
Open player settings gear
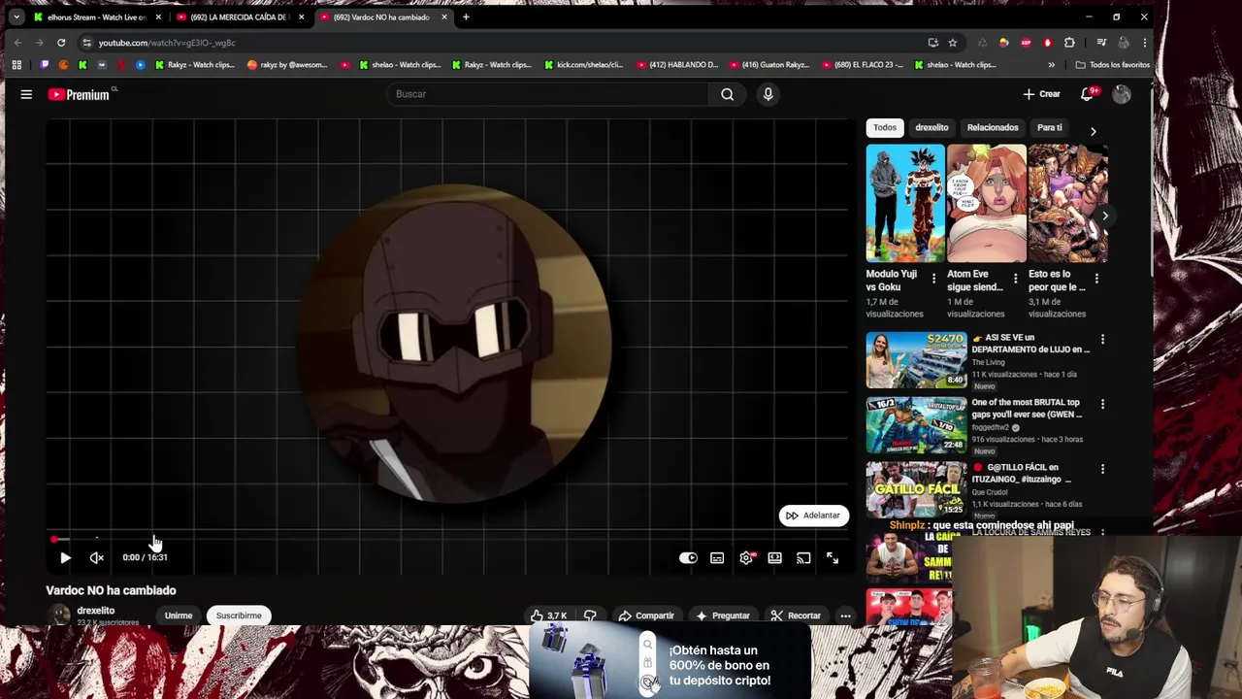point(746,558)
